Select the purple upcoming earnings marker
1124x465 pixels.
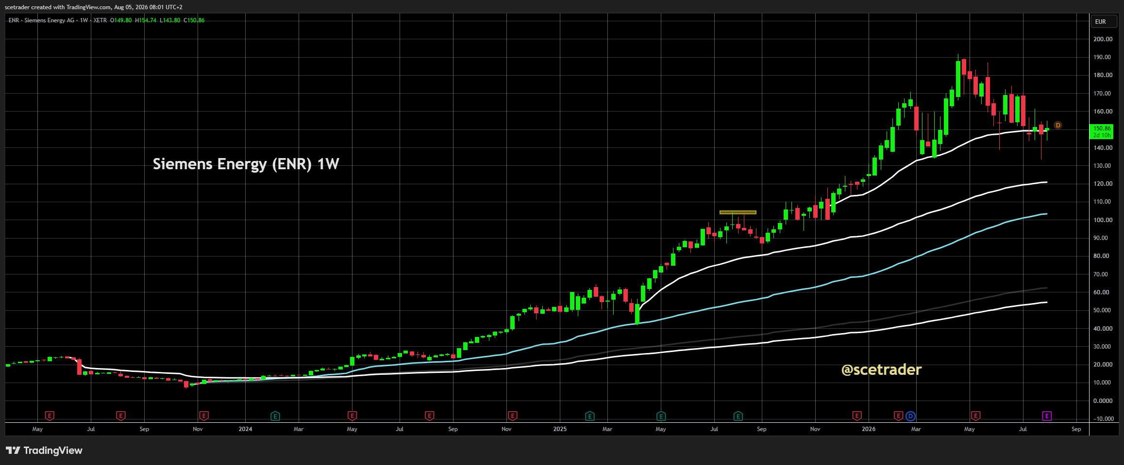[1047, 416]
